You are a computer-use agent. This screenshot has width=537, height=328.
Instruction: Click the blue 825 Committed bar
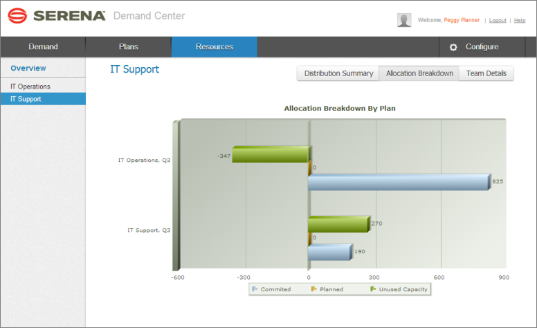[398, 183]
